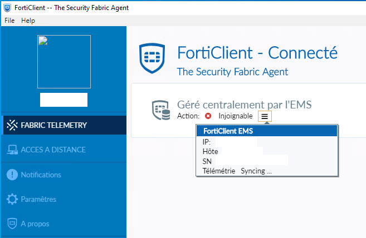
Task: Select the FortiClient EMS popup header
Action: 267,131
